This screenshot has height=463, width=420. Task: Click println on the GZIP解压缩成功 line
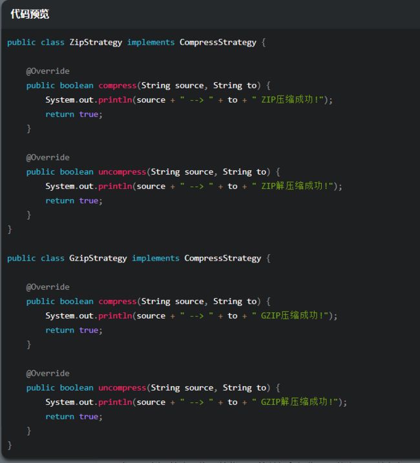[115, 402]
